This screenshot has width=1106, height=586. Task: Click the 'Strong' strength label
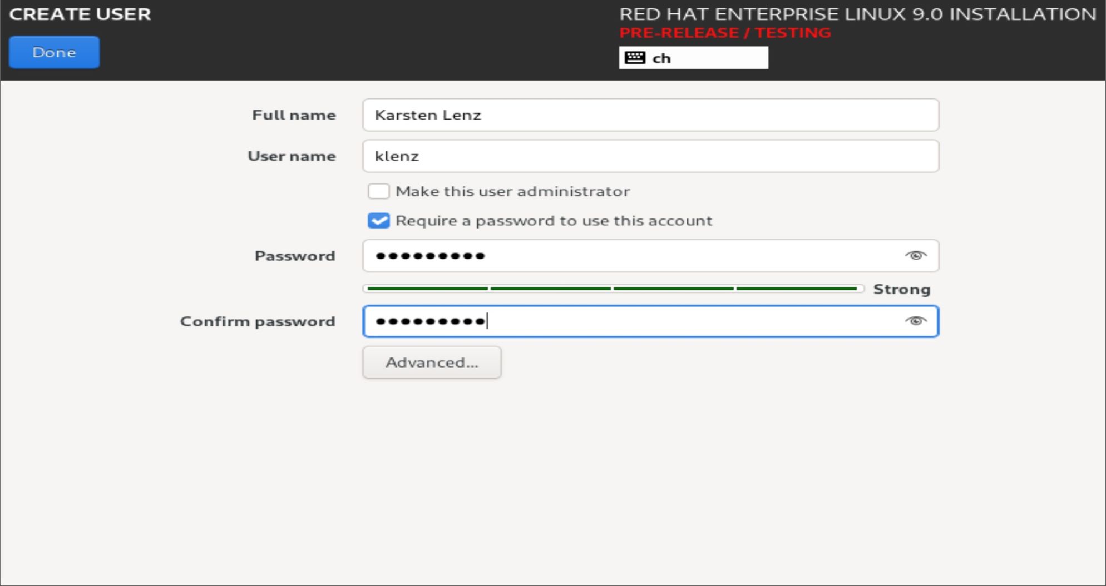901,289
